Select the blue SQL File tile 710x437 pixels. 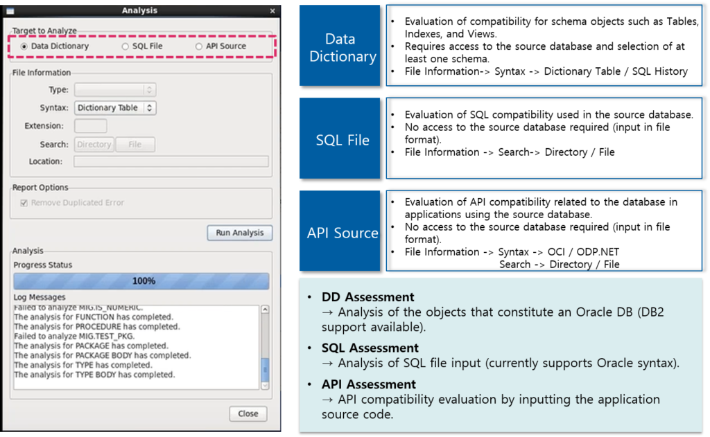tap(339, 138)
